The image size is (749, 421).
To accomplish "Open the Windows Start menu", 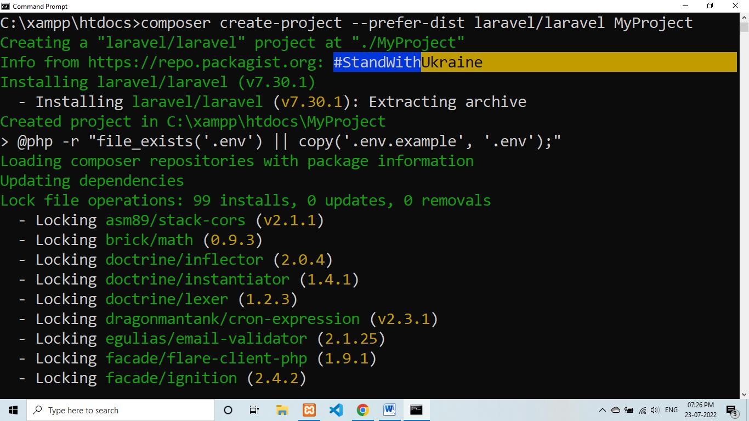I will [13, 410].
